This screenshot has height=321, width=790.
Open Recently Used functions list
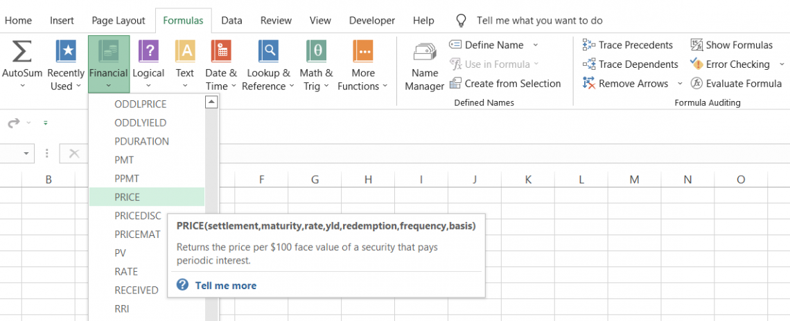pos(66,66)
